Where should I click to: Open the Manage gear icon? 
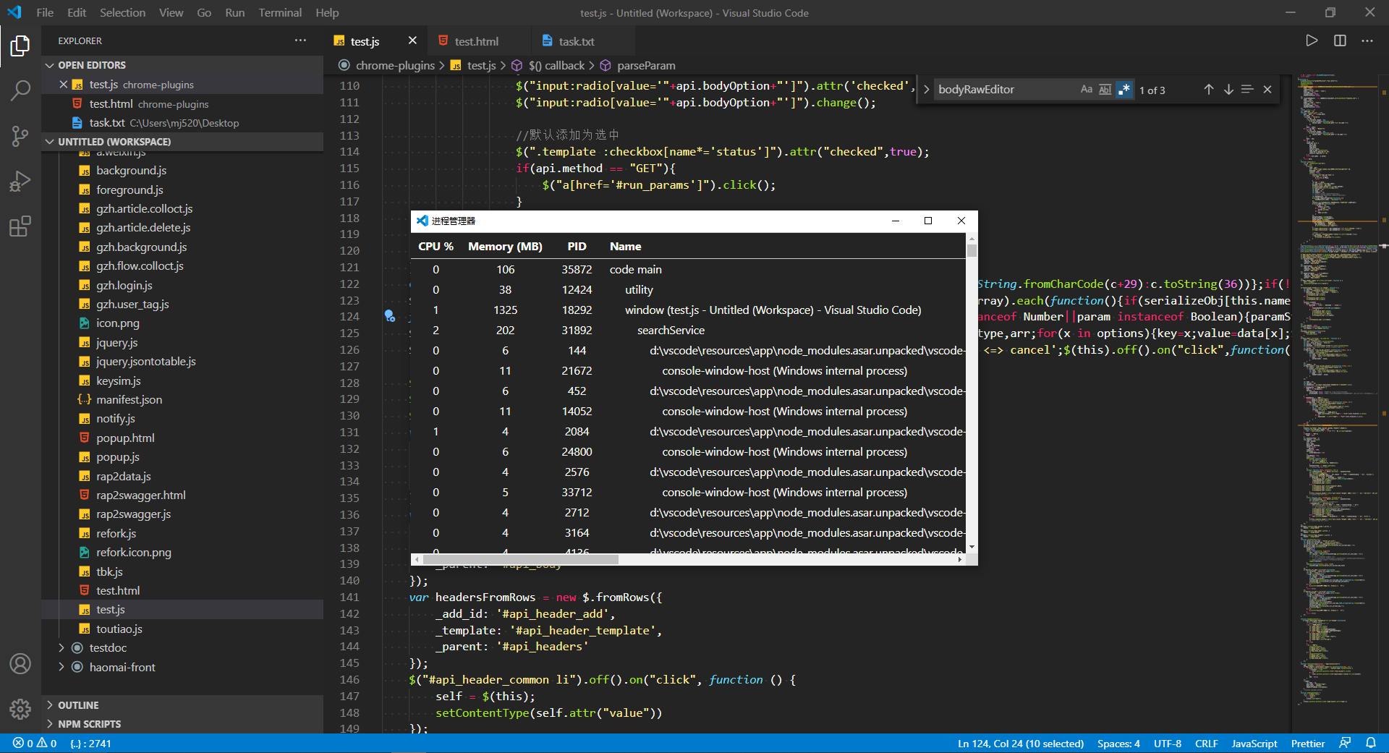[20, 710]
